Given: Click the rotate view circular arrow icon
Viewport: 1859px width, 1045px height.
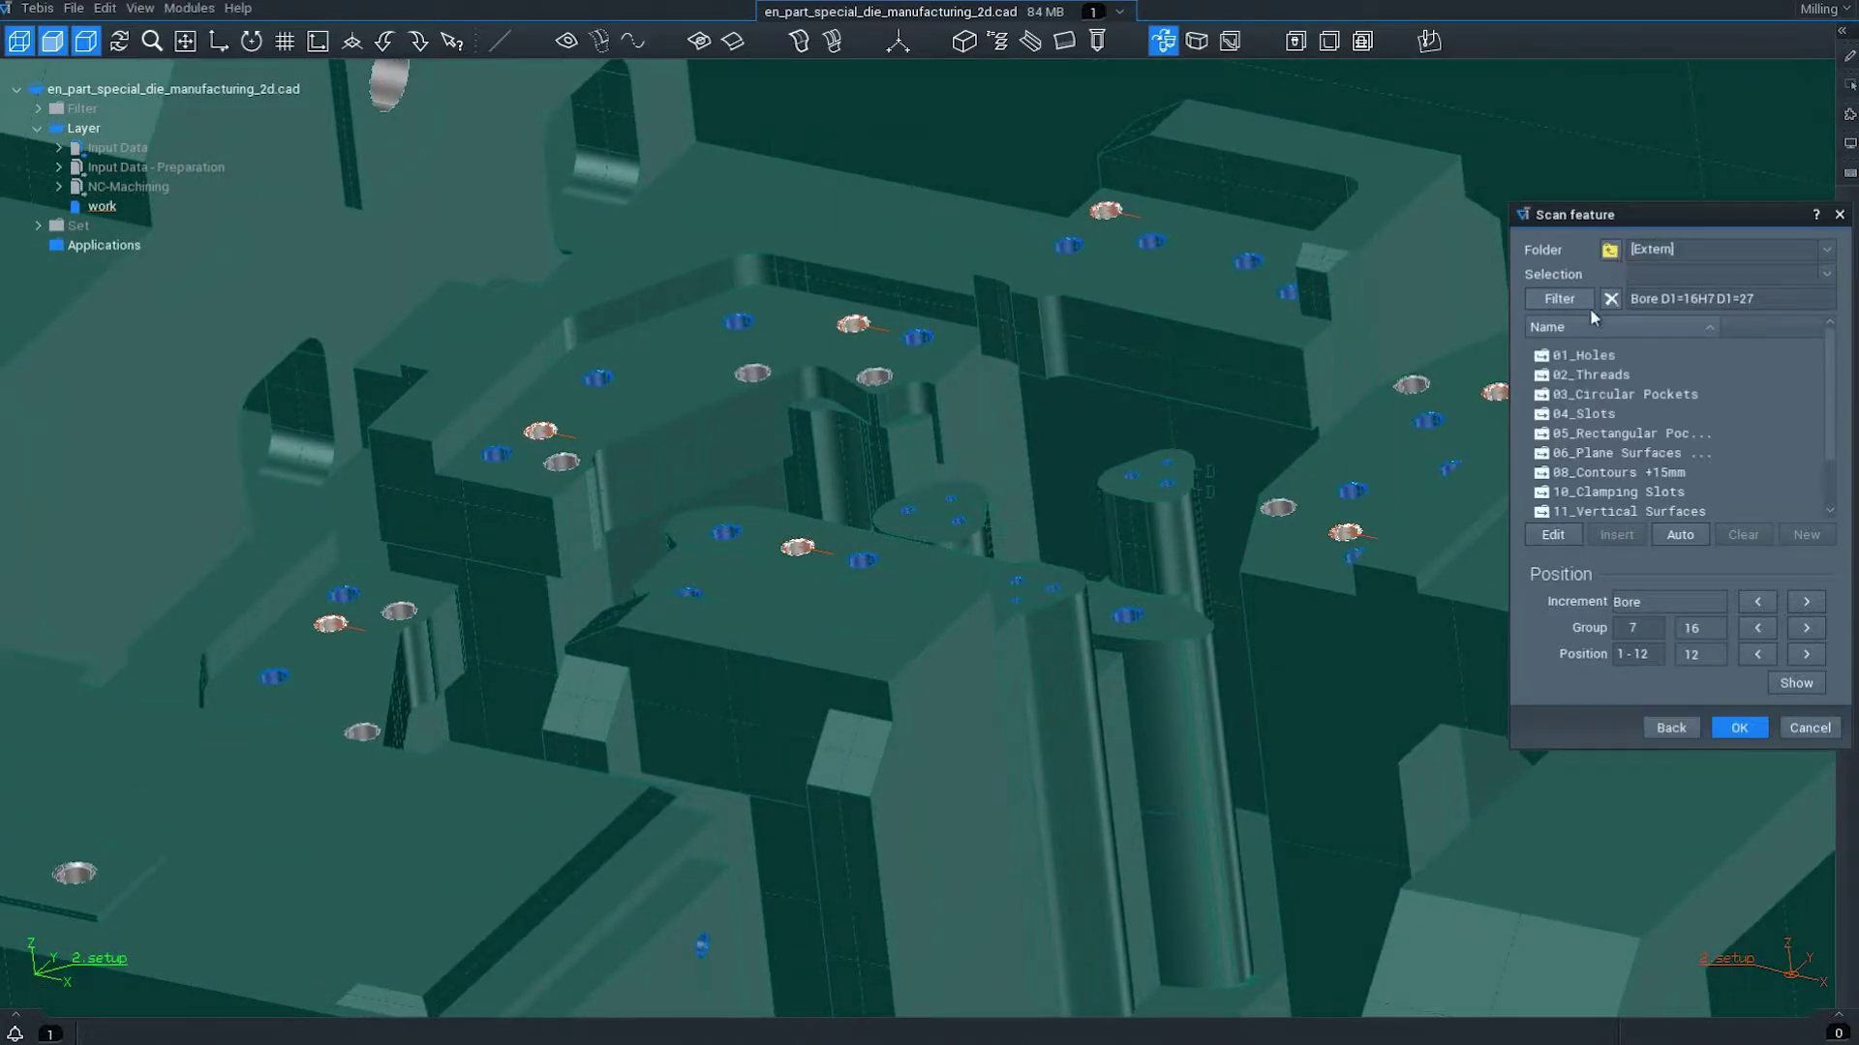Looking at the screenshot, I should (x=252, y=41).
